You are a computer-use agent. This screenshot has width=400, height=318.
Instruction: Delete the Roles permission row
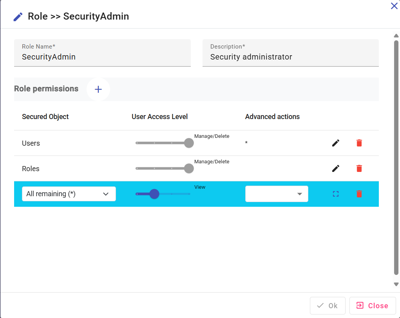coord(359,168)
